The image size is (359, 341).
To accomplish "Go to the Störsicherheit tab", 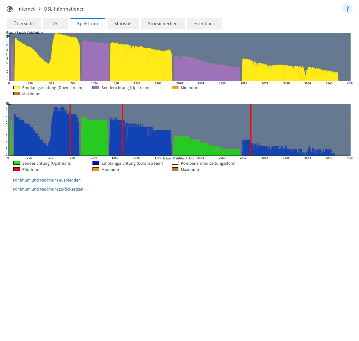I will click(163, 23).
